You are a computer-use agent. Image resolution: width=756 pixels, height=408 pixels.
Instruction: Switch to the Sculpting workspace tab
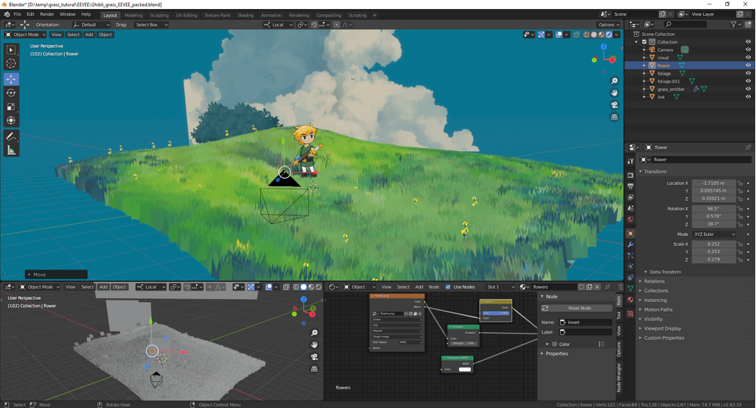pos(159,16)
